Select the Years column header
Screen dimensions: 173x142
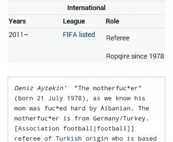click(17, 21)
